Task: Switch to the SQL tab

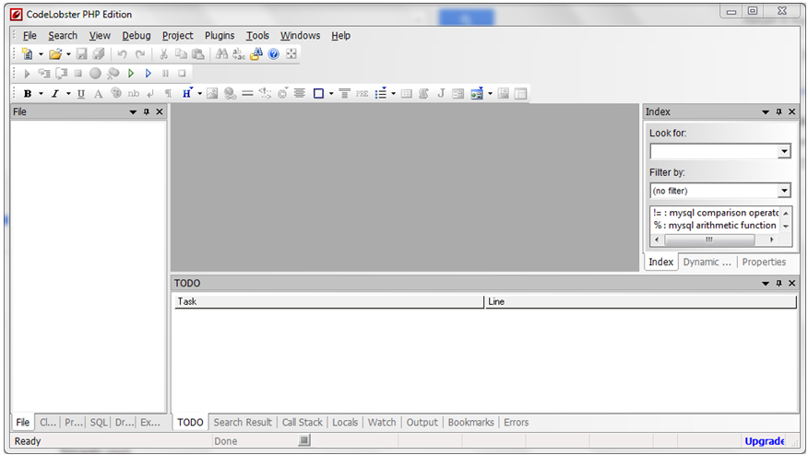Action: coord(99,423)
